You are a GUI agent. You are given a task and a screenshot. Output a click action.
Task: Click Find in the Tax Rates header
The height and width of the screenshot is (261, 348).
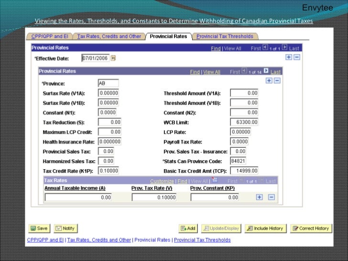(183, 181)
